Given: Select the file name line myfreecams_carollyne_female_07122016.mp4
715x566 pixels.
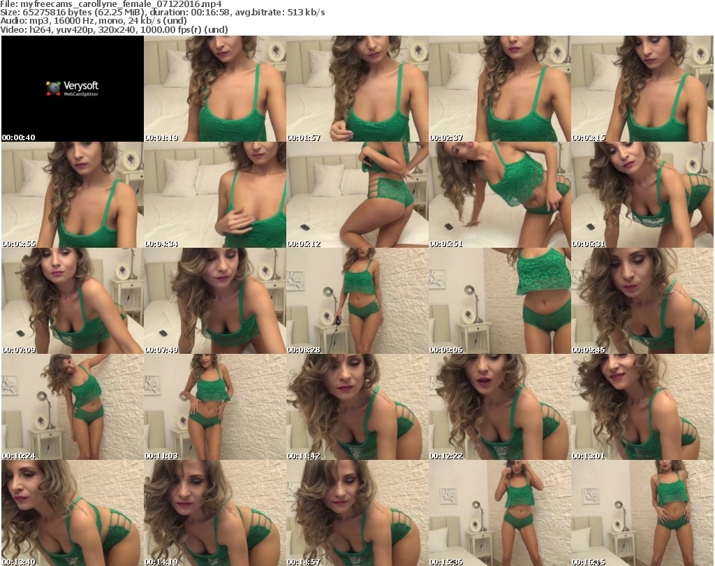Looking at the screenshot, I should (x=111, y=4).
